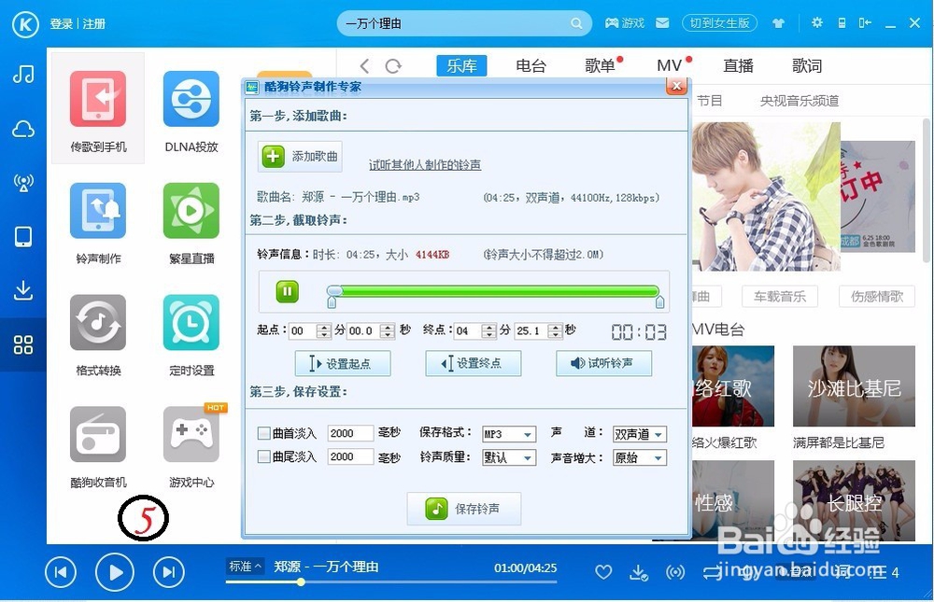934x602 pixels.
Task: Click the green ringtone range slider bar
Action: 494,291
